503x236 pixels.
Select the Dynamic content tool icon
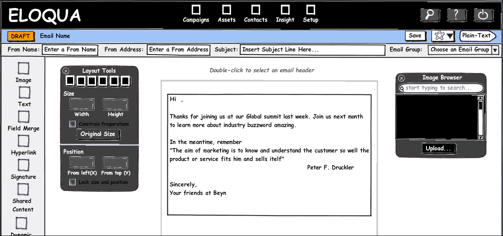click(22, 223)
